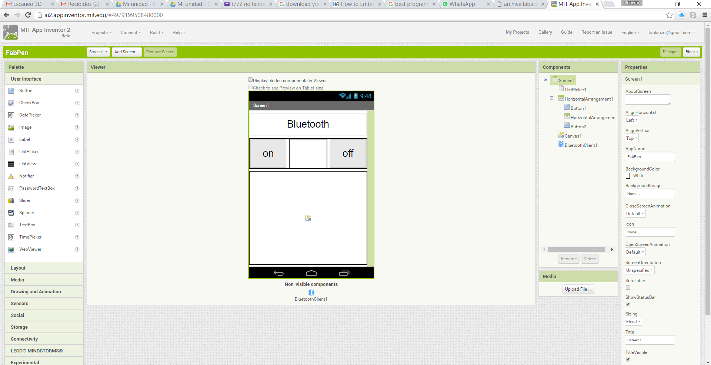The height and width of the screenshot is (365, 711).
Task: Collapse HorizontalArrangement1 tree node
Action: point(552,98)
